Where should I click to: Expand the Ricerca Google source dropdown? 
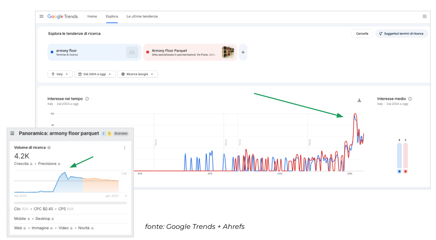[x=137, y=74]
